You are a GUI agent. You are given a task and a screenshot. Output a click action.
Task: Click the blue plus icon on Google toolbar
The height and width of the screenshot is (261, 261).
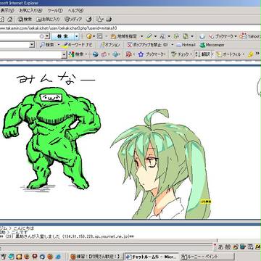click(116, 54)
